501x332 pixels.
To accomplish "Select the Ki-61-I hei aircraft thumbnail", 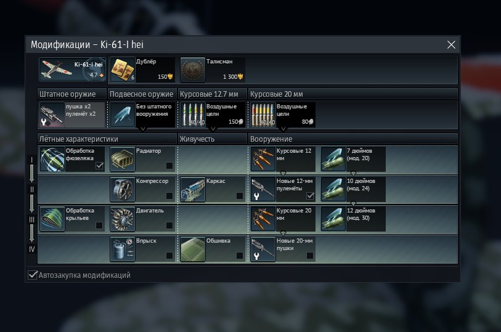I will click(73, 70).
